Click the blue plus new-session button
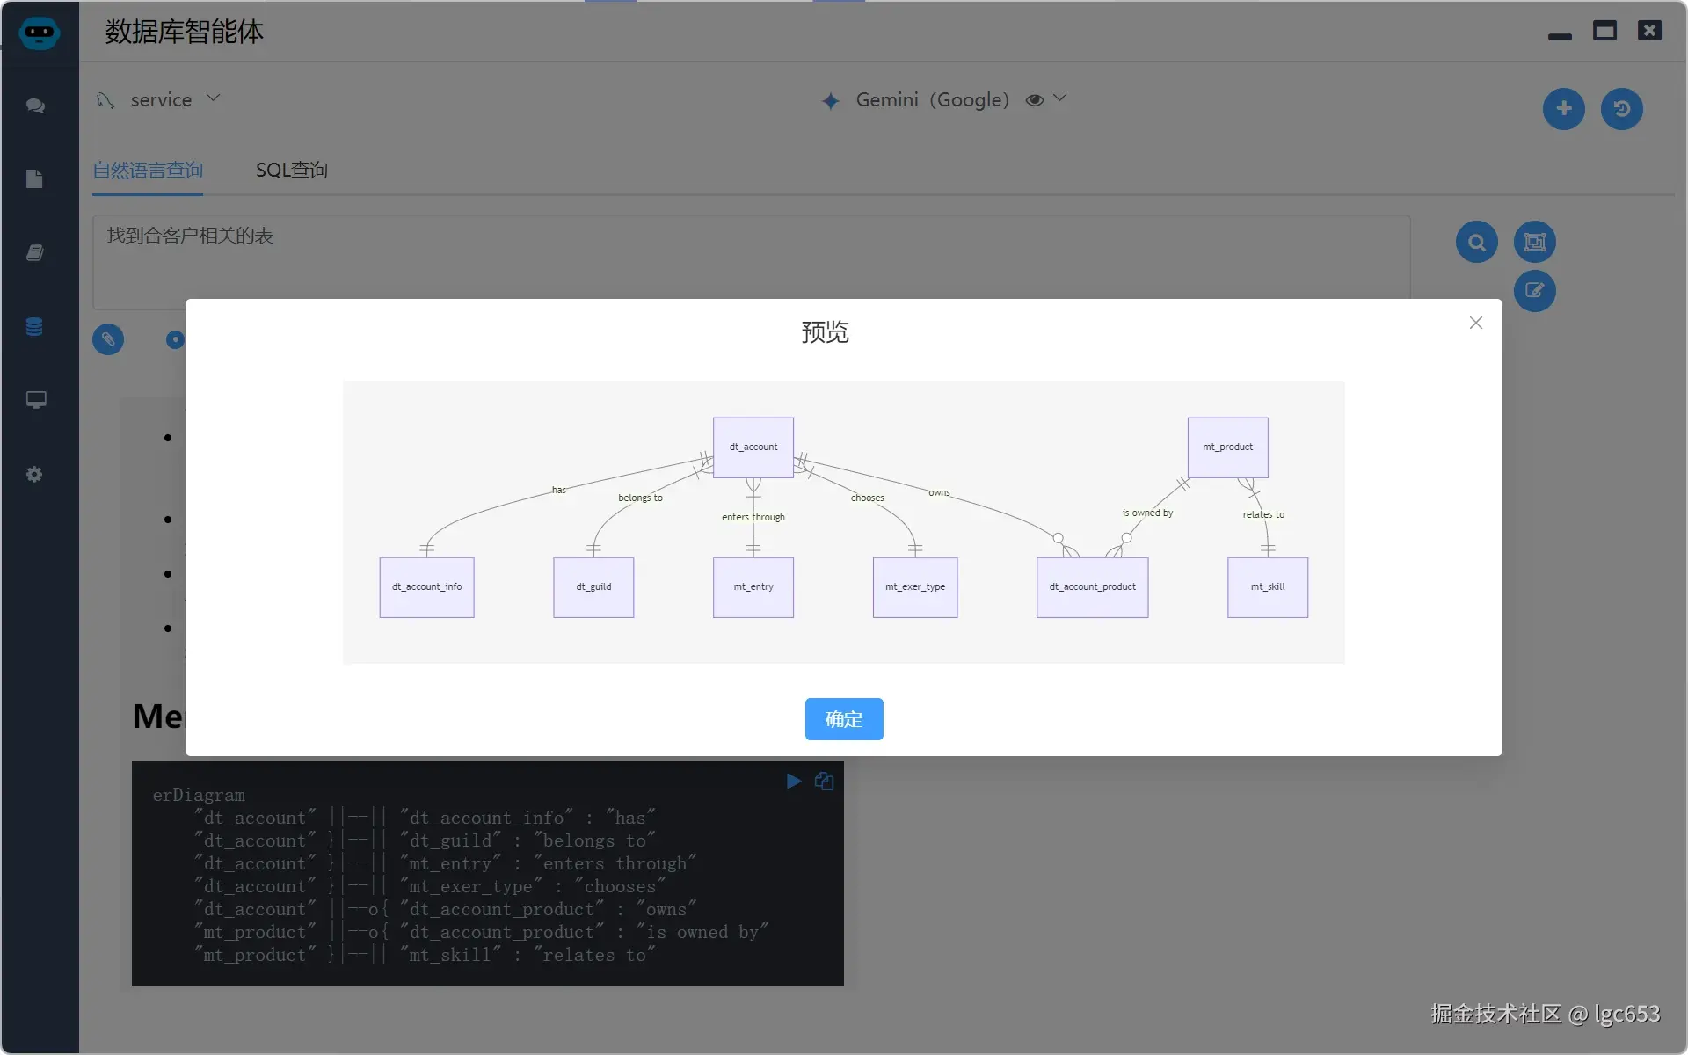Viewport: 1688px width, 1055px height. [x=1563, y=109]
